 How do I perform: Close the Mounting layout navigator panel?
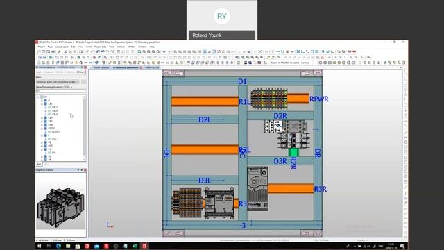[85, 67]
